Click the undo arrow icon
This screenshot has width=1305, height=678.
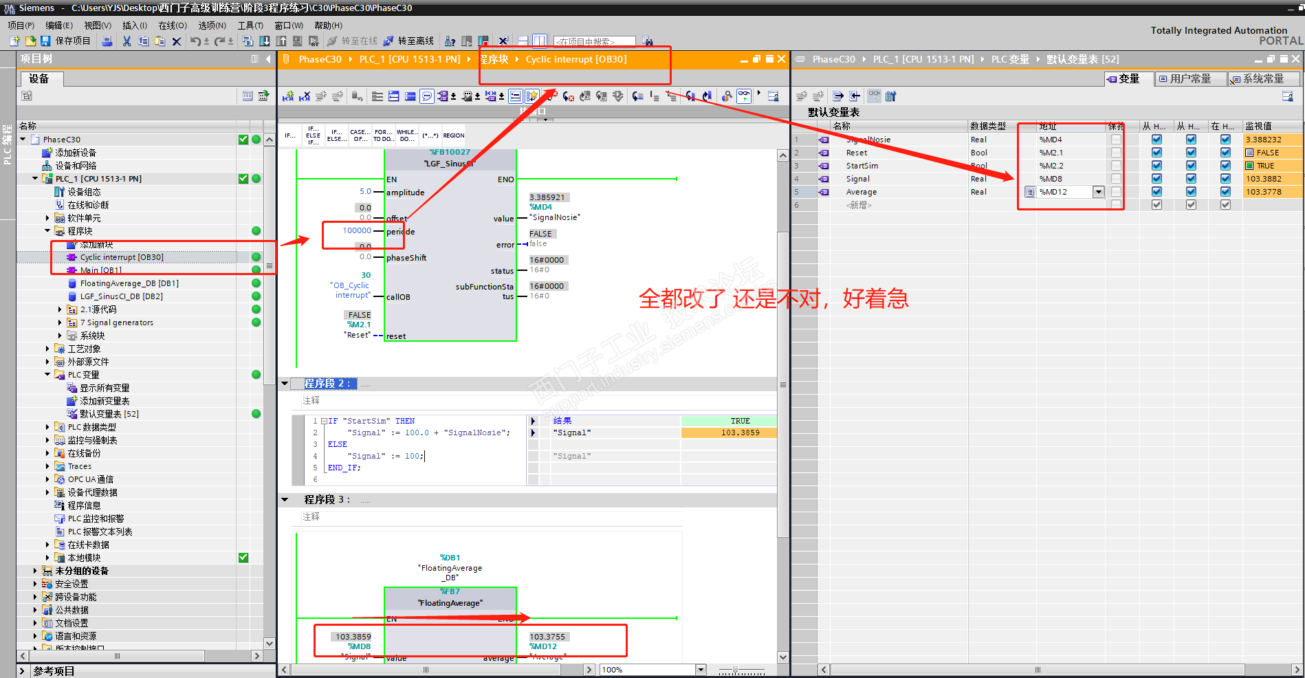(x=196, y=41)
